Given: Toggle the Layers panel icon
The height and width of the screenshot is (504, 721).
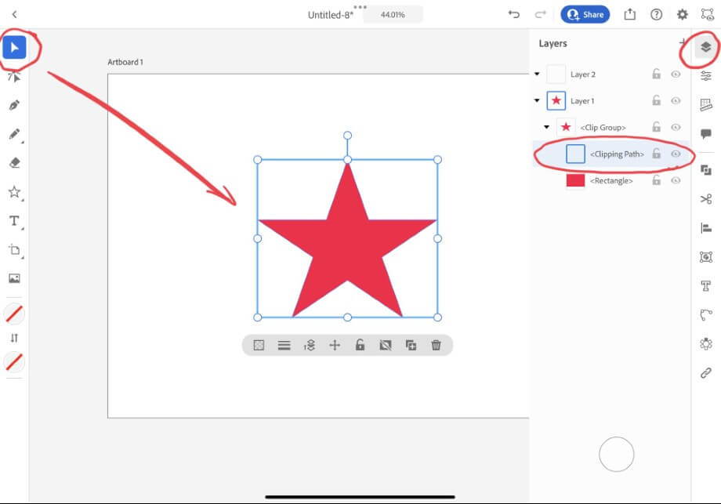Looking at the screenshot, I should (x=706, y=46).
